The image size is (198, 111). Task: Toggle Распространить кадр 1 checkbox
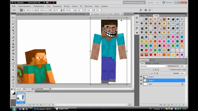tap(170, 70)
